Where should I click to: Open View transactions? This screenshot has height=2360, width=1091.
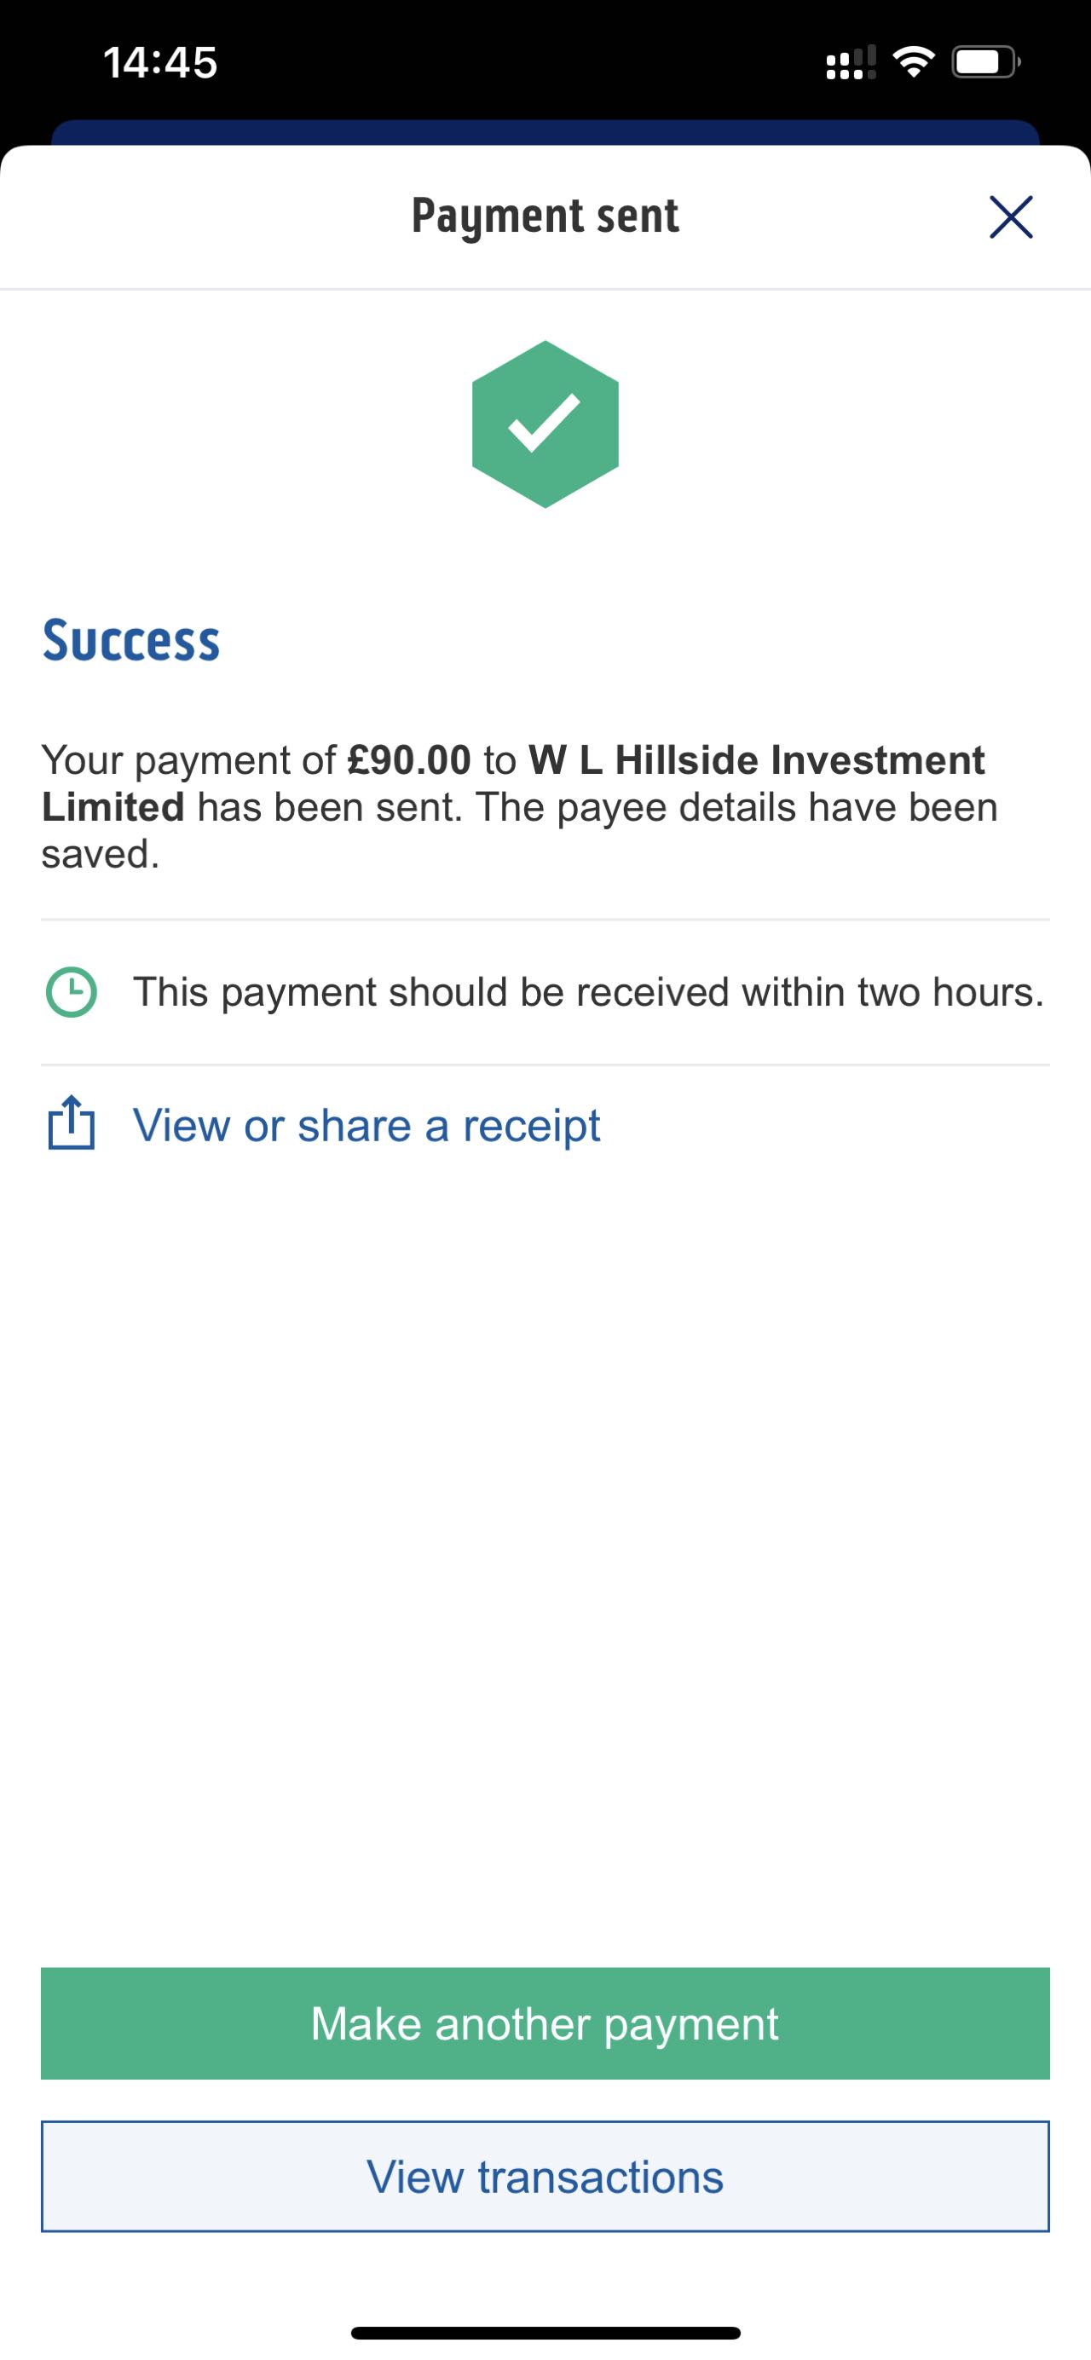tap(545, 2176)
